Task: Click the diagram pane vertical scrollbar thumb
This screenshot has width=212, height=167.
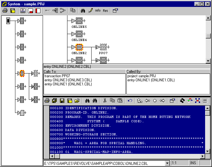Action: pos(208,36)
